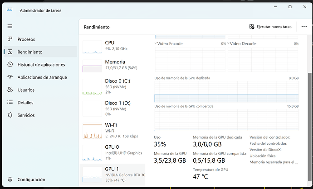
Task: Open Aplicaciones de arranque page
Action: (x=40, y=77)
